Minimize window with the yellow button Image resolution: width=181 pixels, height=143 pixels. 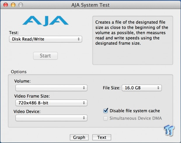(13, 5)
